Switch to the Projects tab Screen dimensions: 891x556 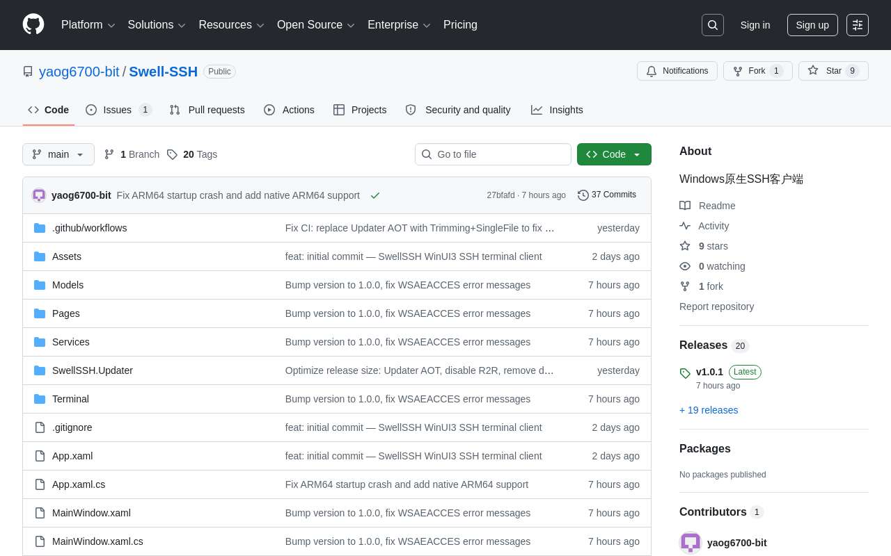point(360,110)
